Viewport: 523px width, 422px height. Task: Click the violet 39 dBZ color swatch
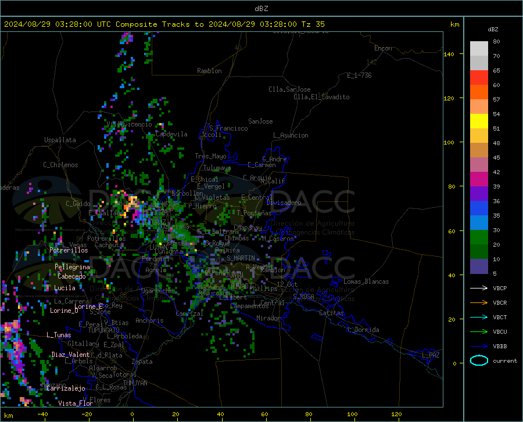click(x=479, y=193)
